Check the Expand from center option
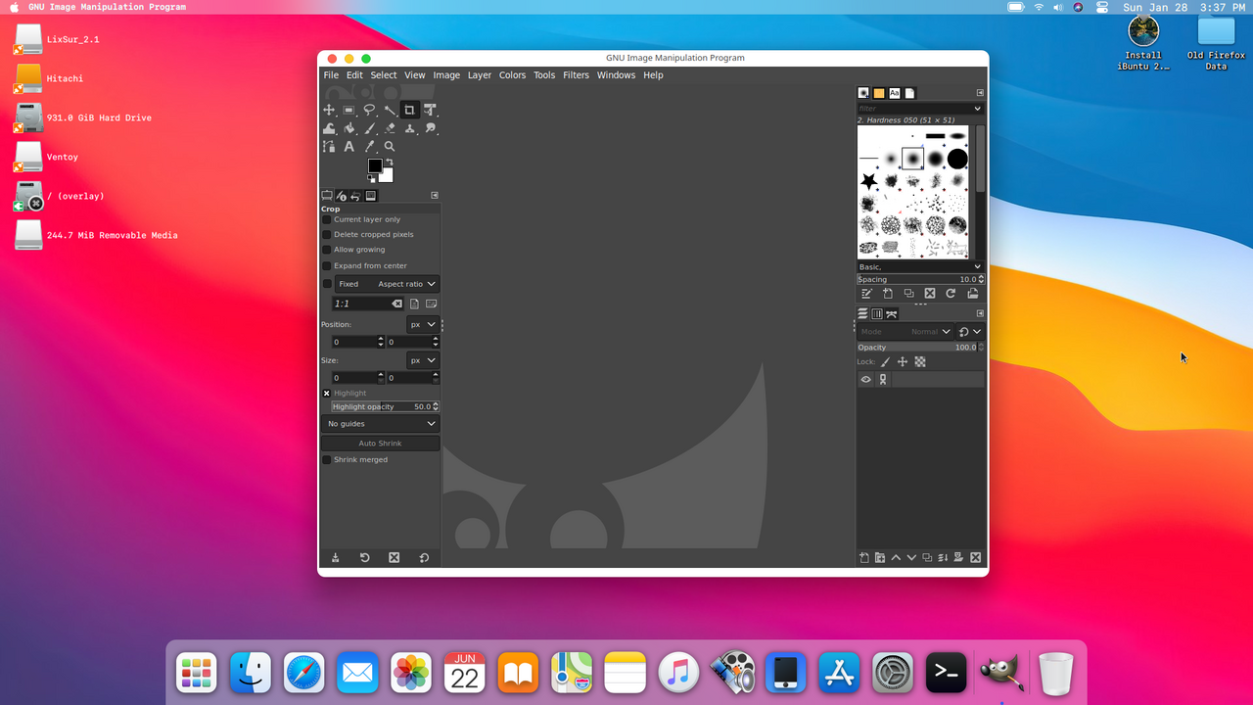 pyautogui.click(x=327, y=265)
